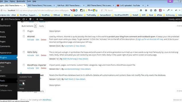This screenshot has height=102, width=182.
Task: Open the SamsaraRemit bookmark folder
Action: coord(104,15)
